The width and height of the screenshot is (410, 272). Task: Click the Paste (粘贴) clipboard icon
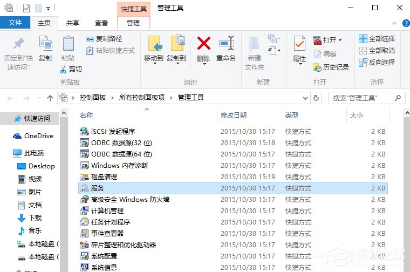[69, 43]
